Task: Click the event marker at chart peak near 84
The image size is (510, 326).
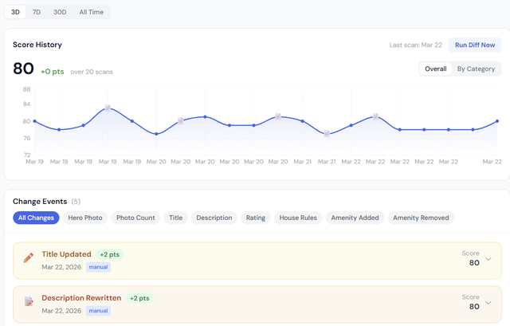Action: click(x=108, y=108)
